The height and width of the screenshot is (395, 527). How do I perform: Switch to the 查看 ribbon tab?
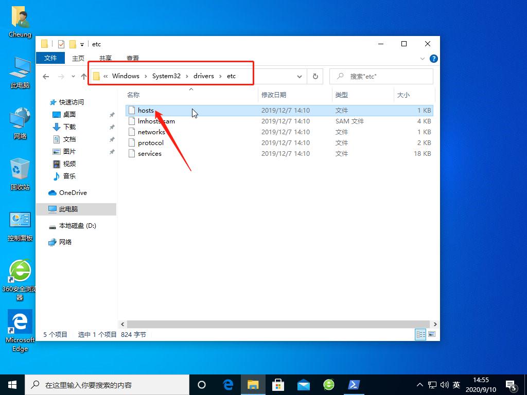132,58
